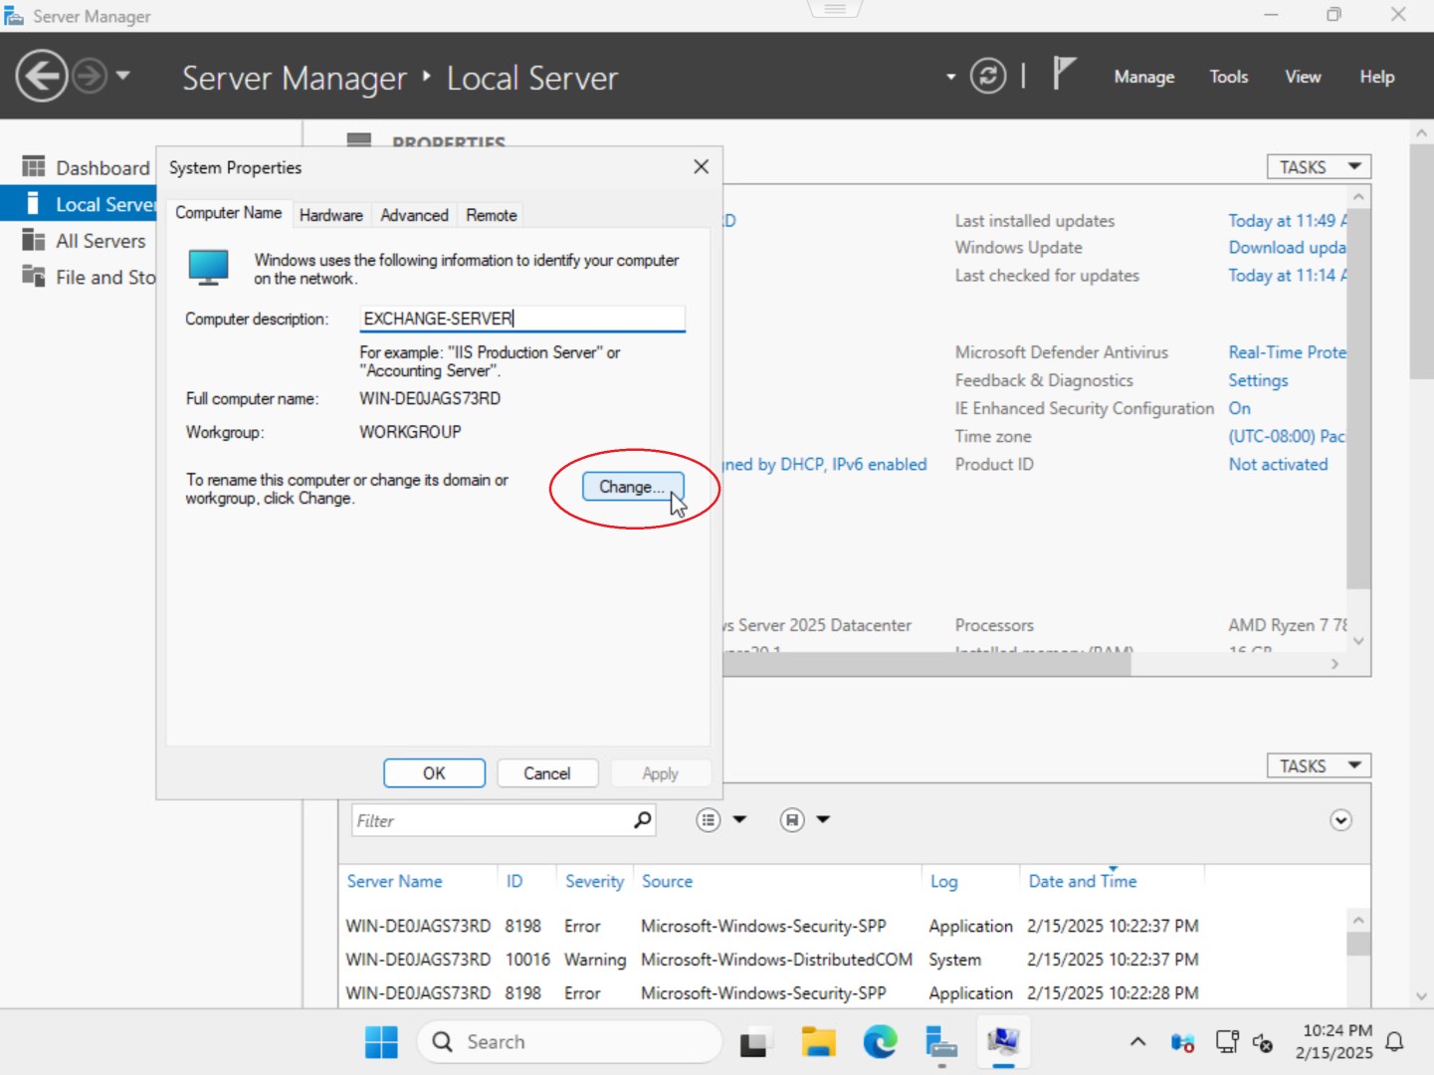Switch to the Remote tab
Image resolution: width=1434 pixels, height=1075 pixels.
[x=492, y=215]
